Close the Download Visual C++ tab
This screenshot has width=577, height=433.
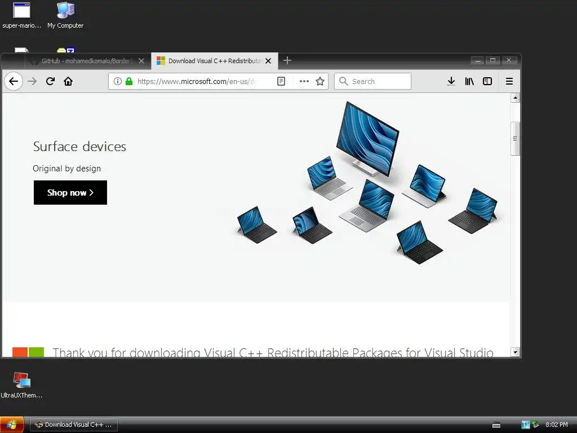pos(268,61)
